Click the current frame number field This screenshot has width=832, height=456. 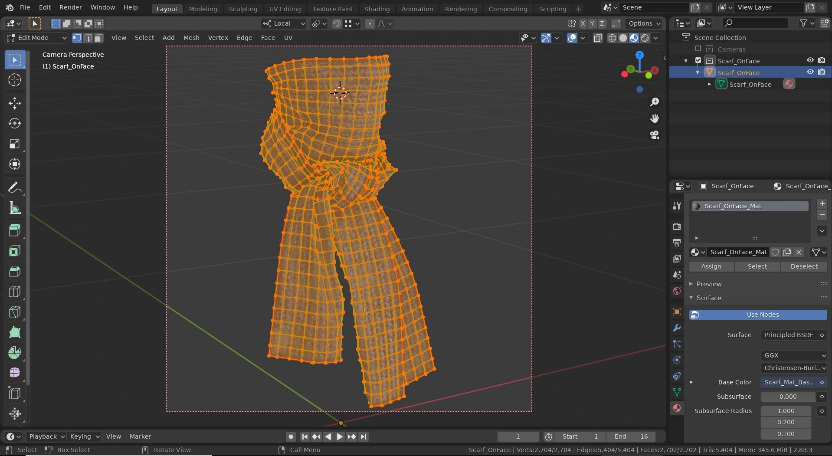[518, 436]
